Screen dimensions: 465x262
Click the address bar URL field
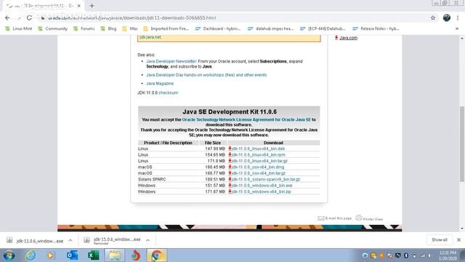coord(231,17)
